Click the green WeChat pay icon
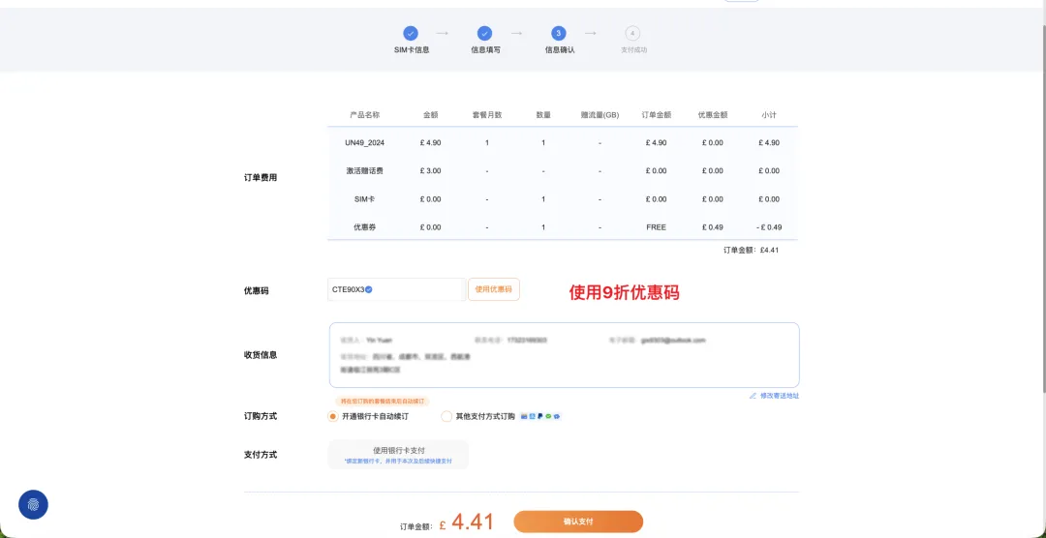The width and height of the screenshot is (1046, 538). coord(548,416)
